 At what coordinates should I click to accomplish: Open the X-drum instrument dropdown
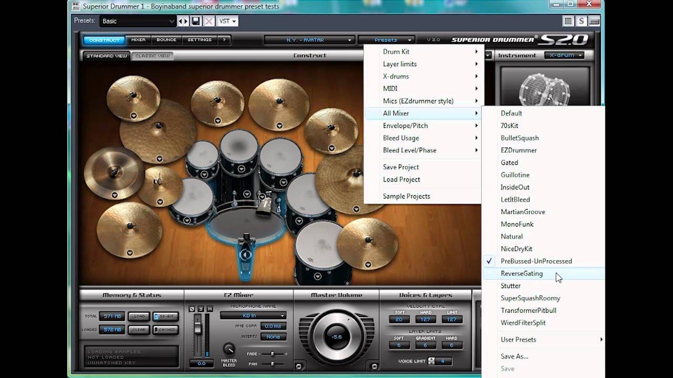point(565,55)
